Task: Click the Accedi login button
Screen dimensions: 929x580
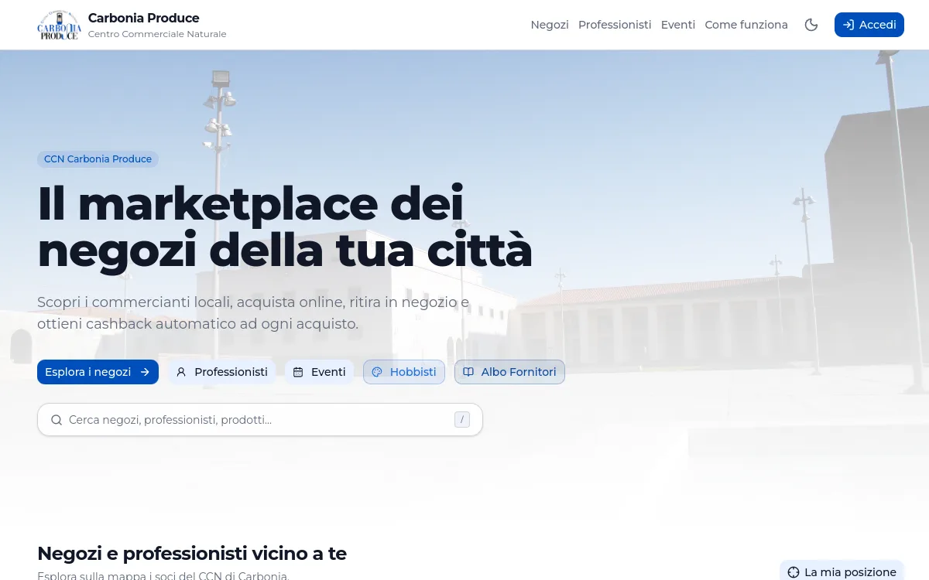Action: click(869, 25)
